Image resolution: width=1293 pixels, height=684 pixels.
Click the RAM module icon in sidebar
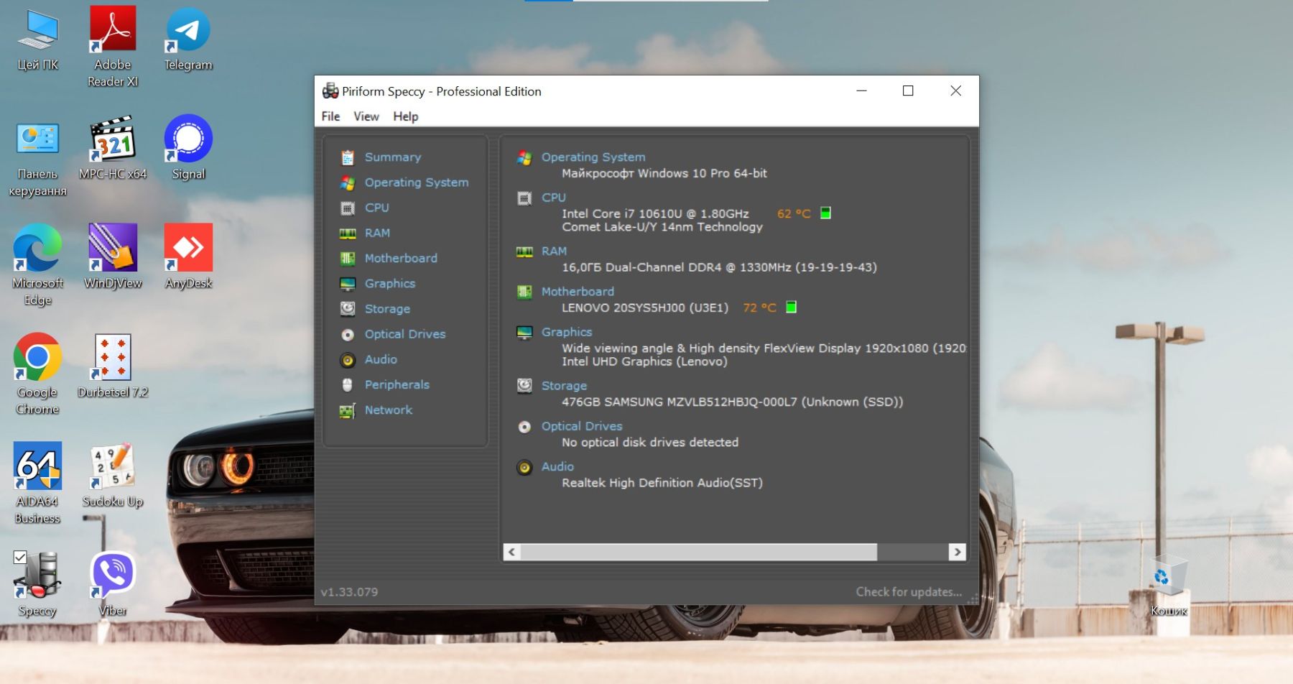click(348, 234)
